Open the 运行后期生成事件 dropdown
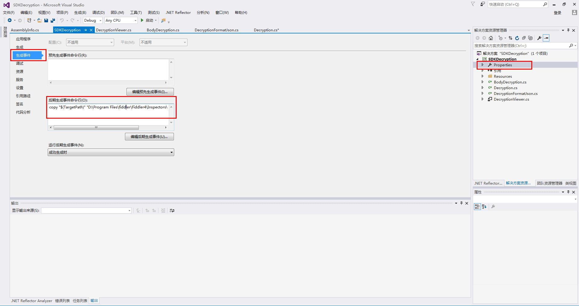The image size is (579, 306). [111, 152]
